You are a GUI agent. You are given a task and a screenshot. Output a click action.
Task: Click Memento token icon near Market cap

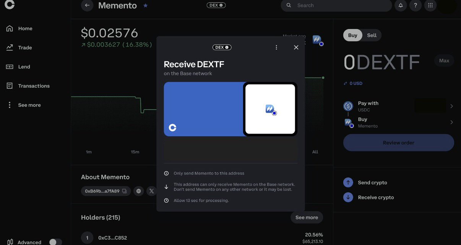coord(318,40)
